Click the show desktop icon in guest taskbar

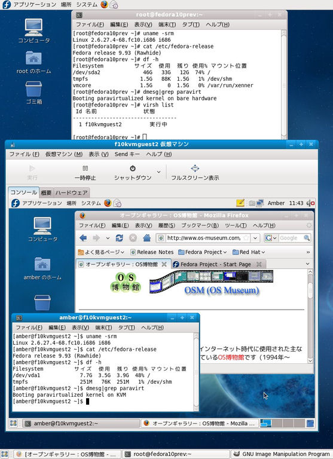(14, 423)
